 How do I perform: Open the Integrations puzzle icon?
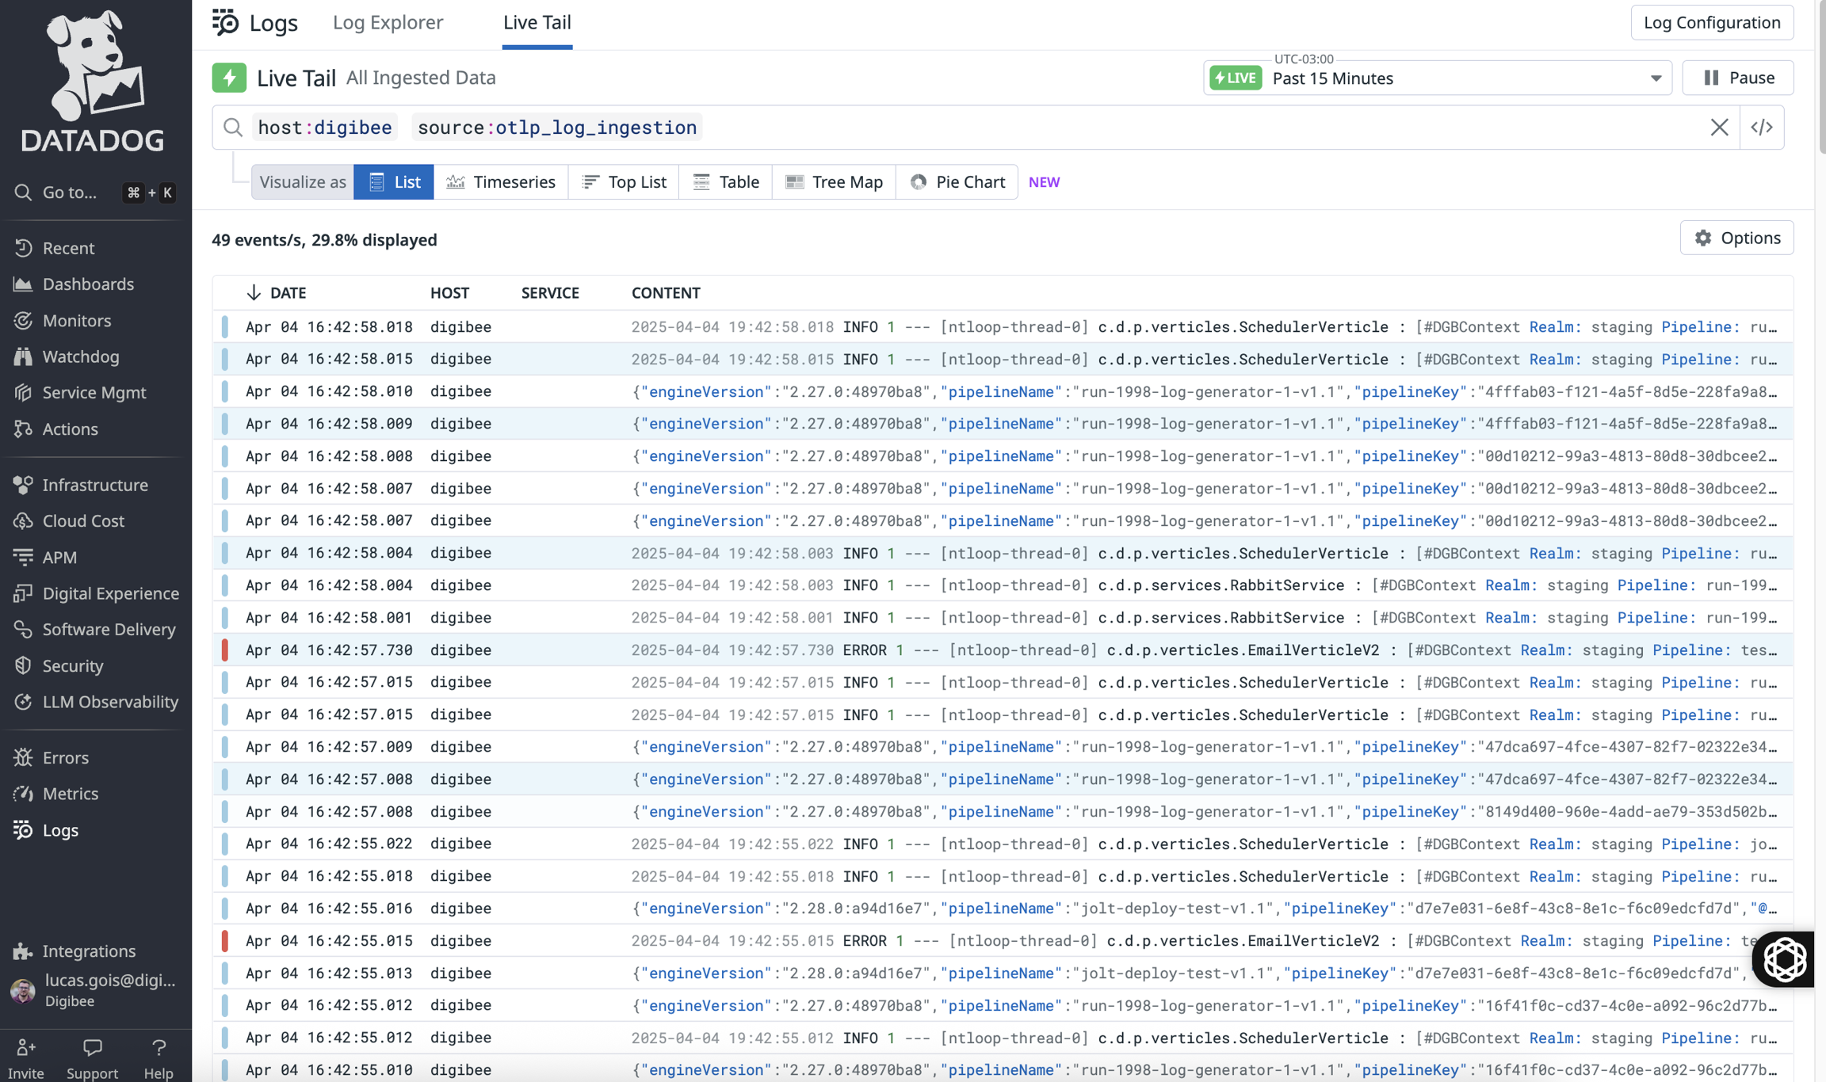click(x=23, y=951)
